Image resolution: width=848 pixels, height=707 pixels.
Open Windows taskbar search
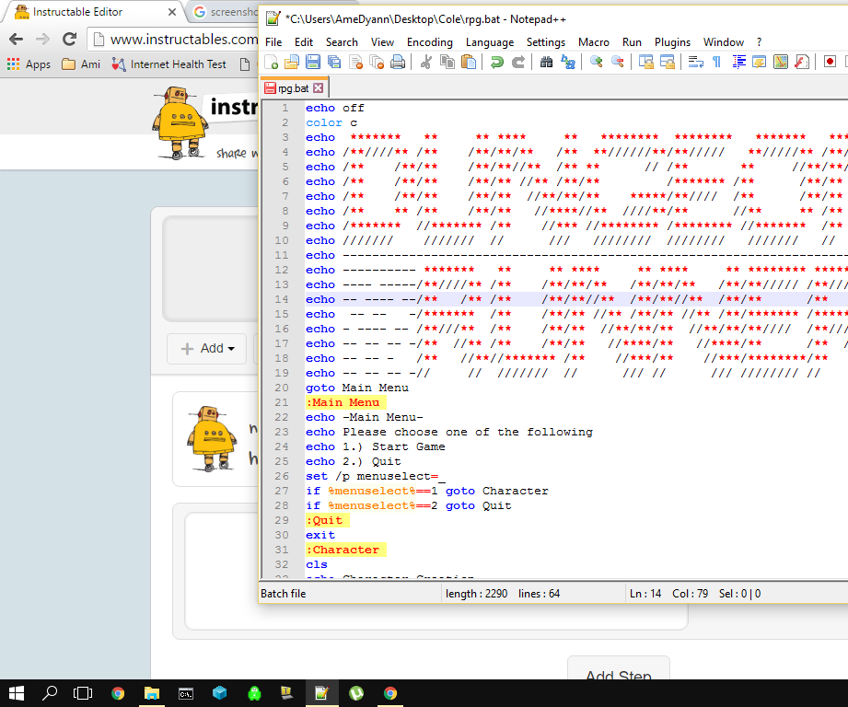tap(50, 693)
